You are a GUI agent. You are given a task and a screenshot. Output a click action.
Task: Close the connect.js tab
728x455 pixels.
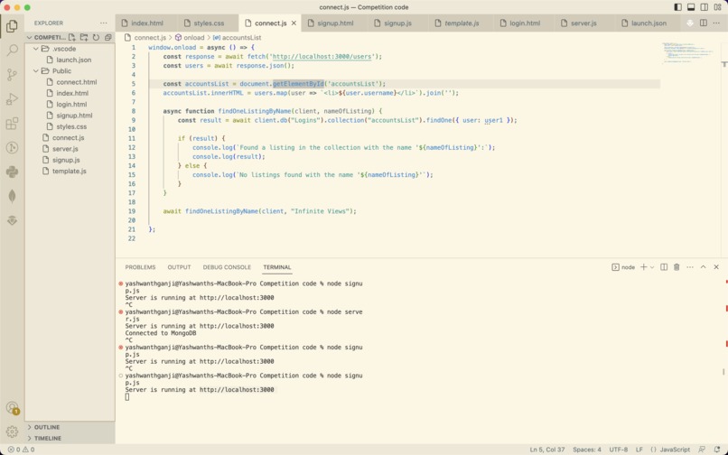click(294, 23)
